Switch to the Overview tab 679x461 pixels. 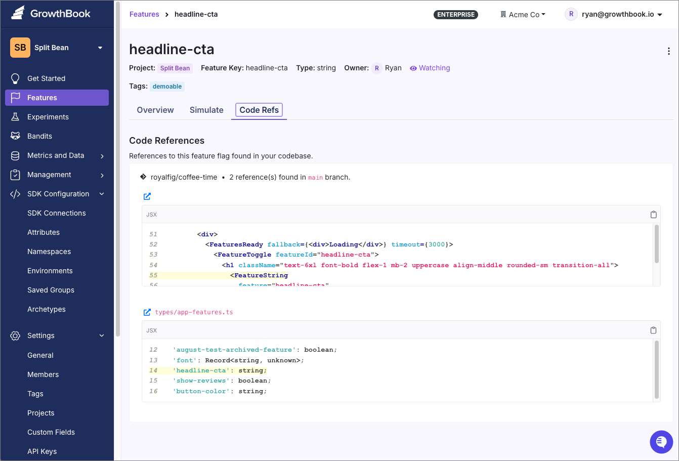(x=155, y=110)
